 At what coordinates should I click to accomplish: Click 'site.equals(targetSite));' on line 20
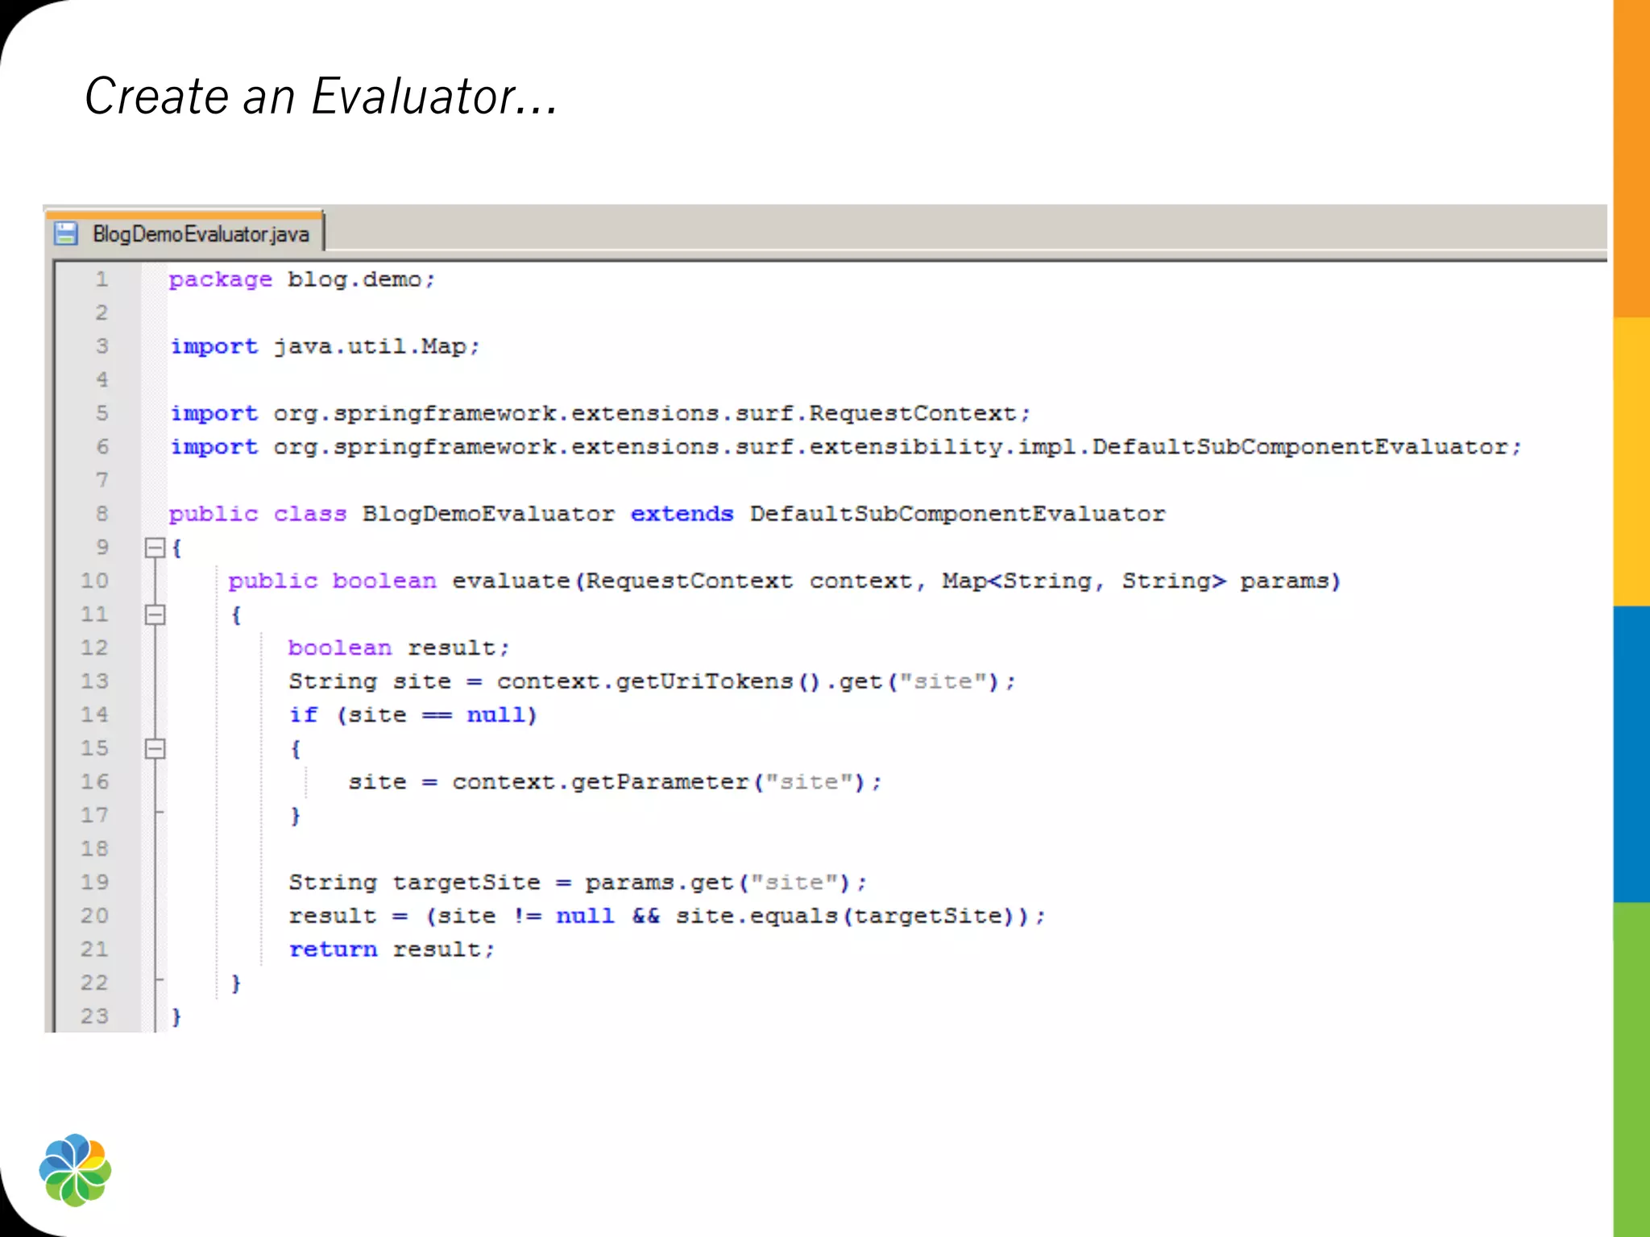[x=860, y=916]
